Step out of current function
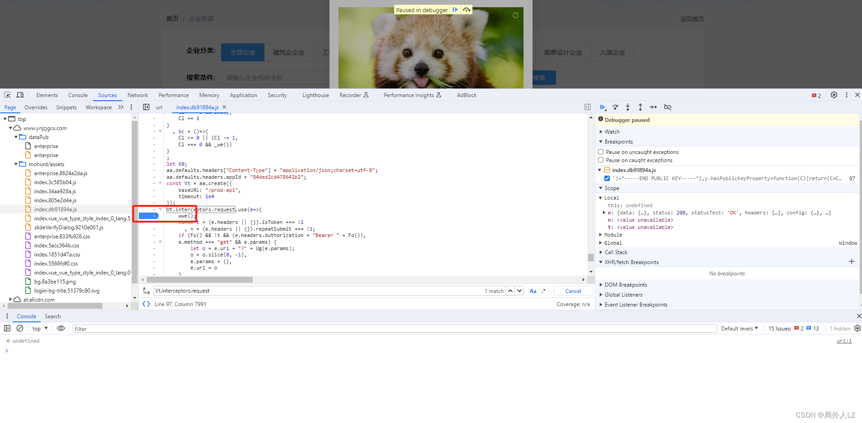The image size is (862, 423). (640, 107)
